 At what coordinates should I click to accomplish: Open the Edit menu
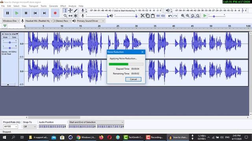9,6
